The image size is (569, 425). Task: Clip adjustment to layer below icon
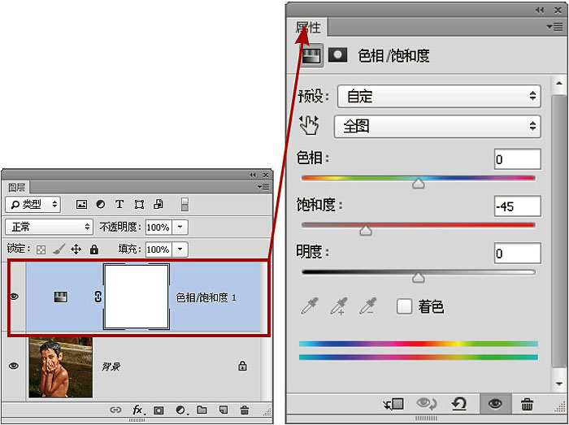pyautogui.click(x=396, y=404)
